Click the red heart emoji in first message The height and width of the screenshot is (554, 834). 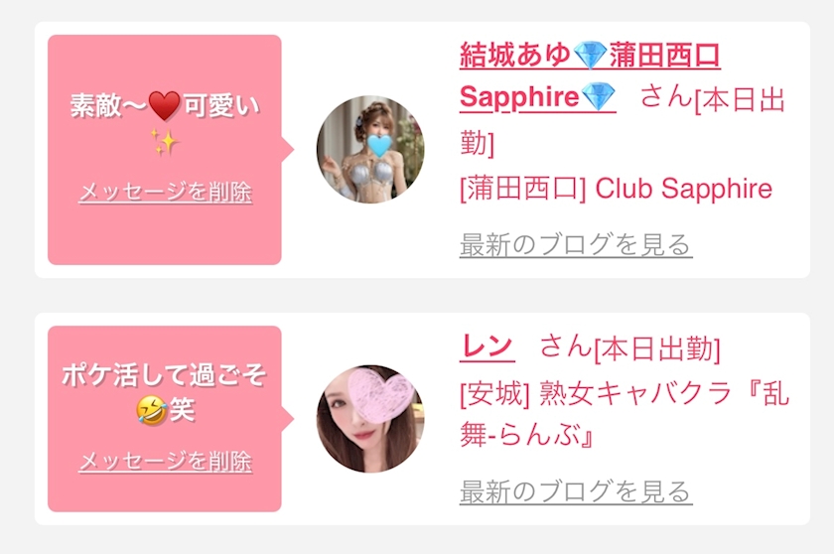(x=165, y=105)
